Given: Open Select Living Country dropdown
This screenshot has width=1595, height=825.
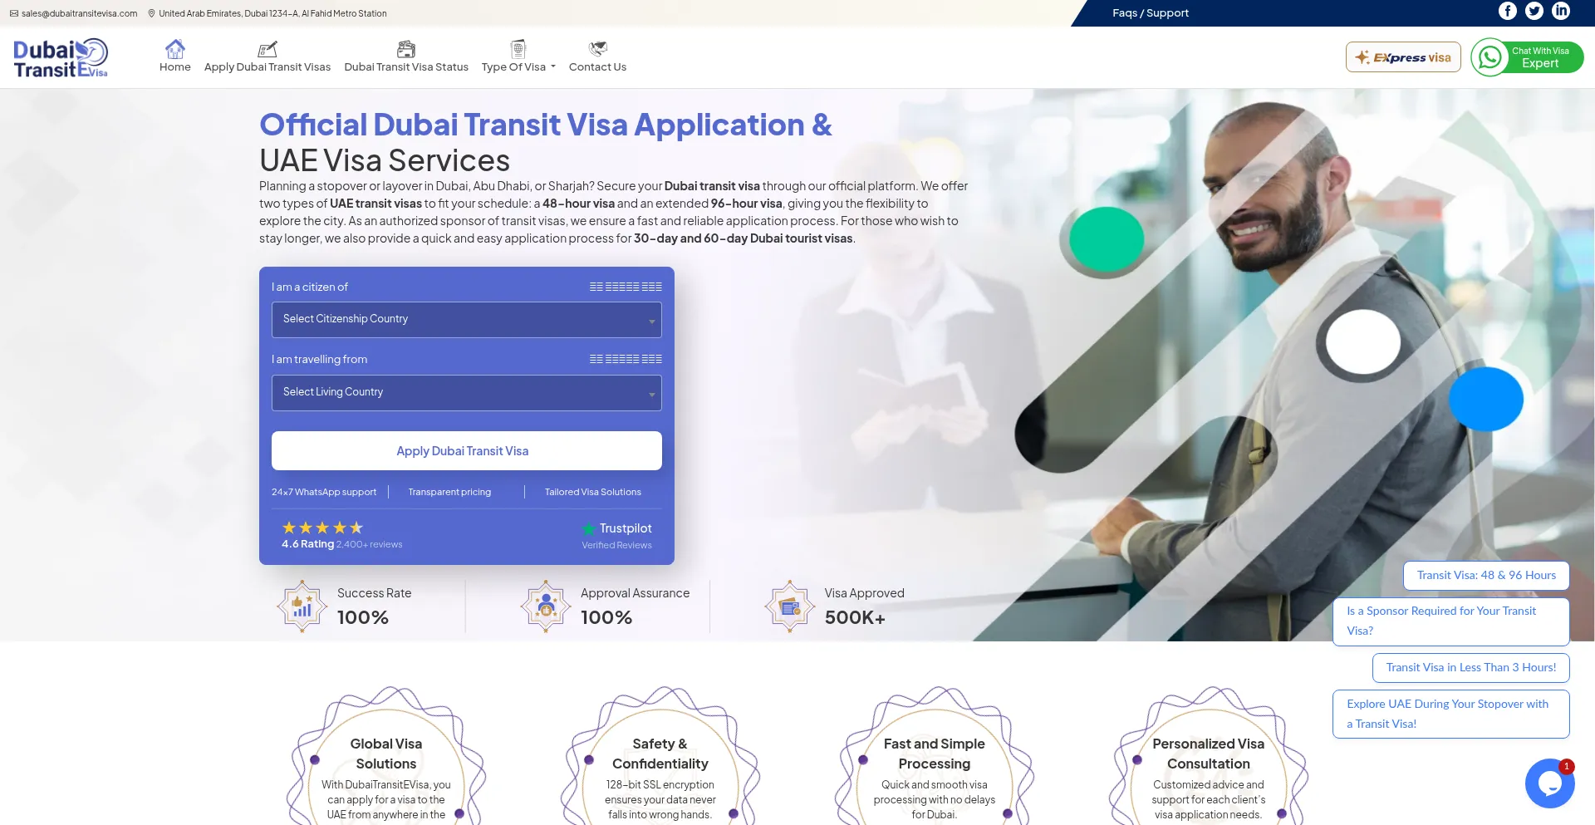Looking at the screenshot, I should (467, 393).
